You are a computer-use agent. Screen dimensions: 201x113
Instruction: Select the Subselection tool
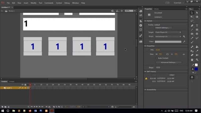(197, 13)
